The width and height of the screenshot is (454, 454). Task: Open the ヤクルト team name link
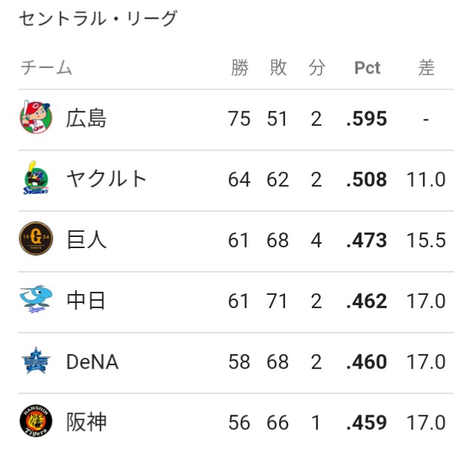pyautogui.click(x=106, y=178)
